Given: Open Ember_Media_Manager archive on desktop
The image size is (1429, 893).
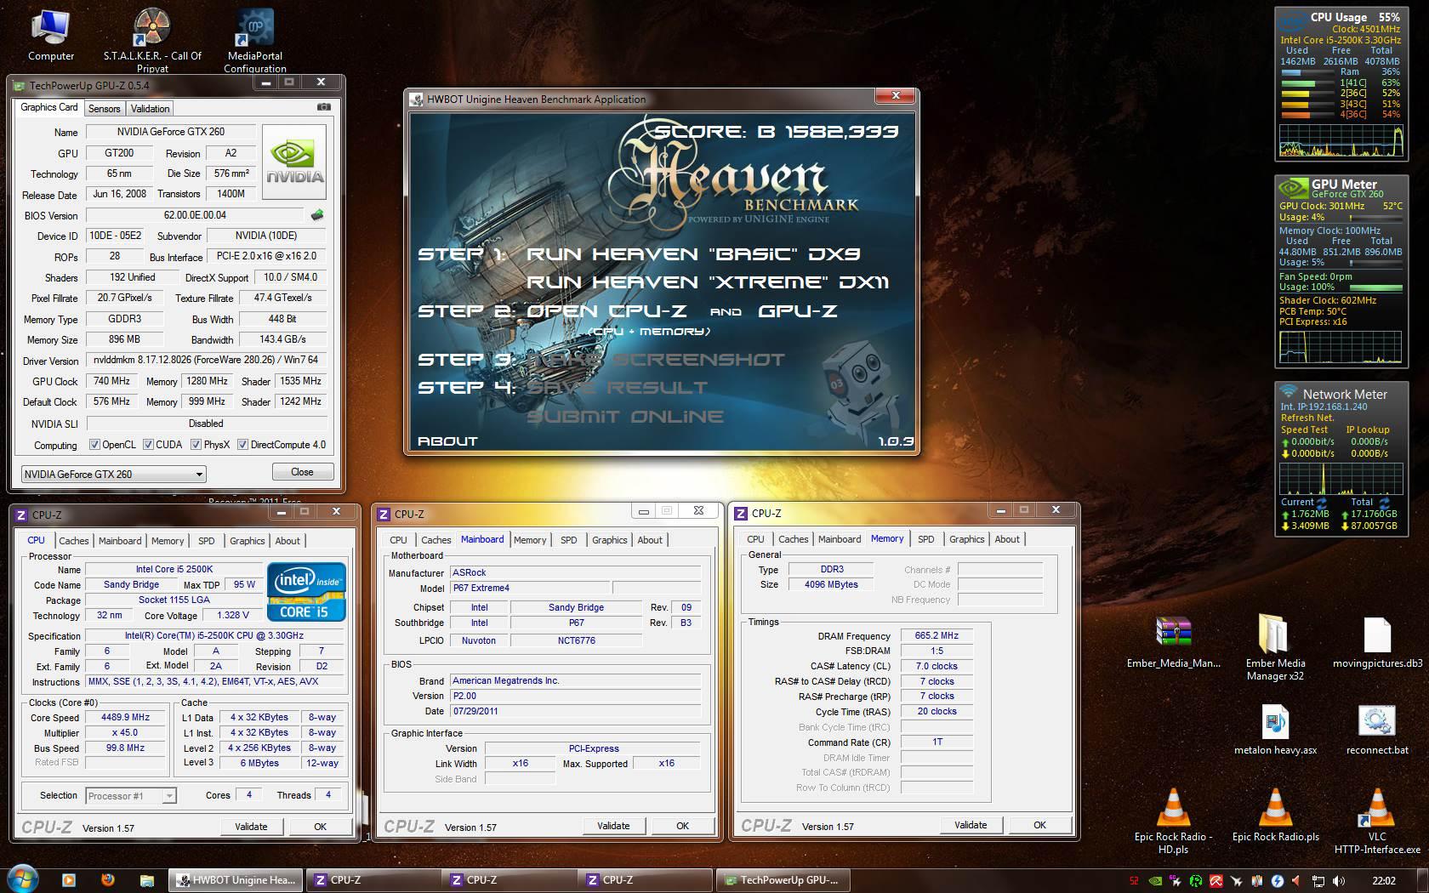Looking at the screenshot, I should 1173,643.
